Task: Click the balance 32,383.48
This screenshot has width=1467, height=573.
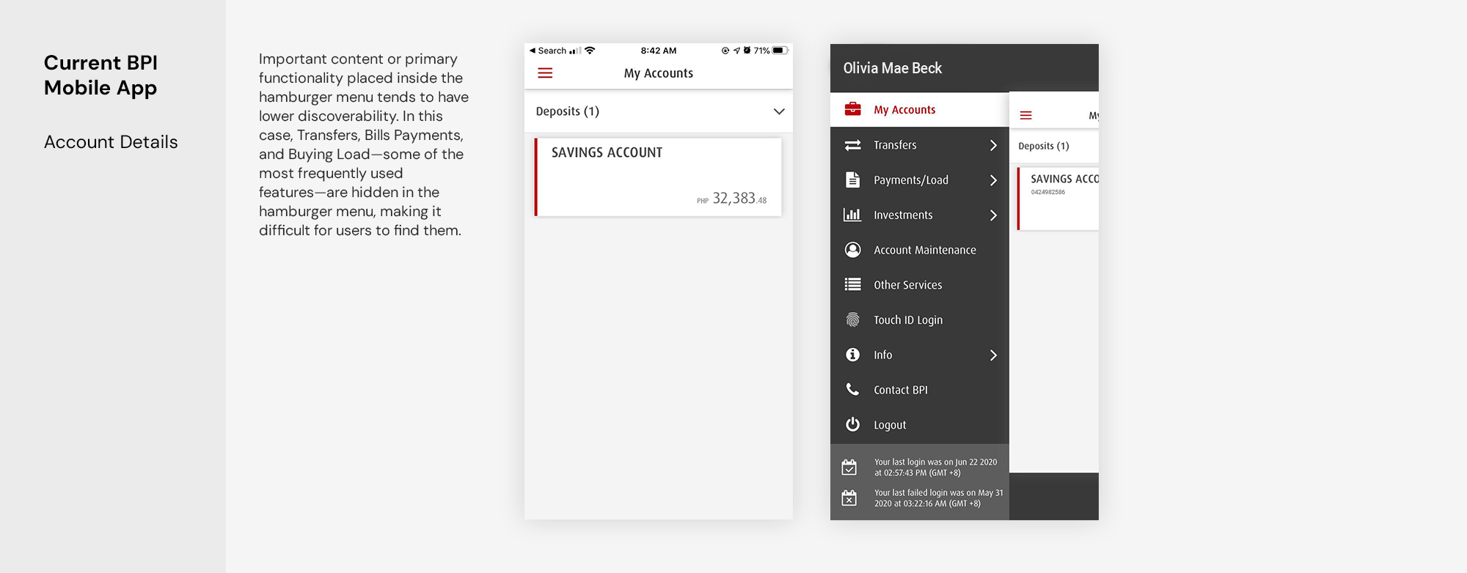Action: click(x=739, y=199)
